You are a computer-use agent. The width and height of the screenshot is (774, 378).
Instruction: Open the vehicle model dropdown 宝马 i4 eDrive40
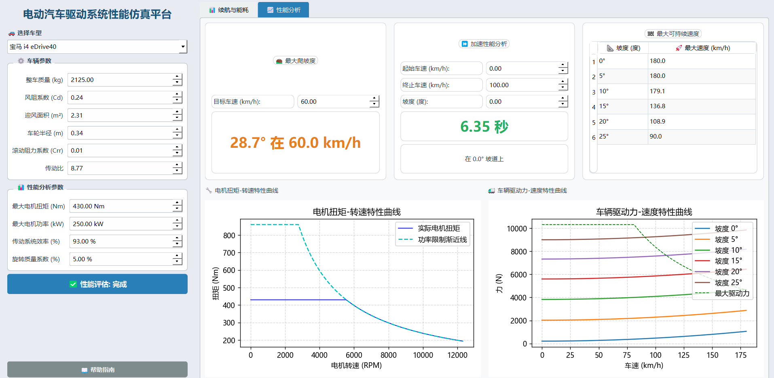[x=97, y=47]
